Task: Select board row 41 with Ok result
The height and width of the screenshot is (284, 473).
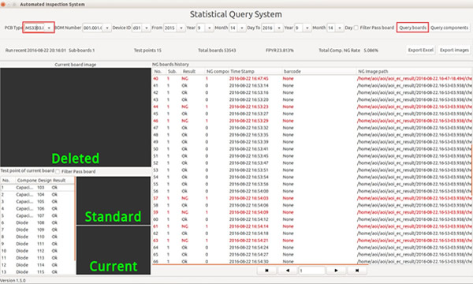Action: click(x=312, y=85)
